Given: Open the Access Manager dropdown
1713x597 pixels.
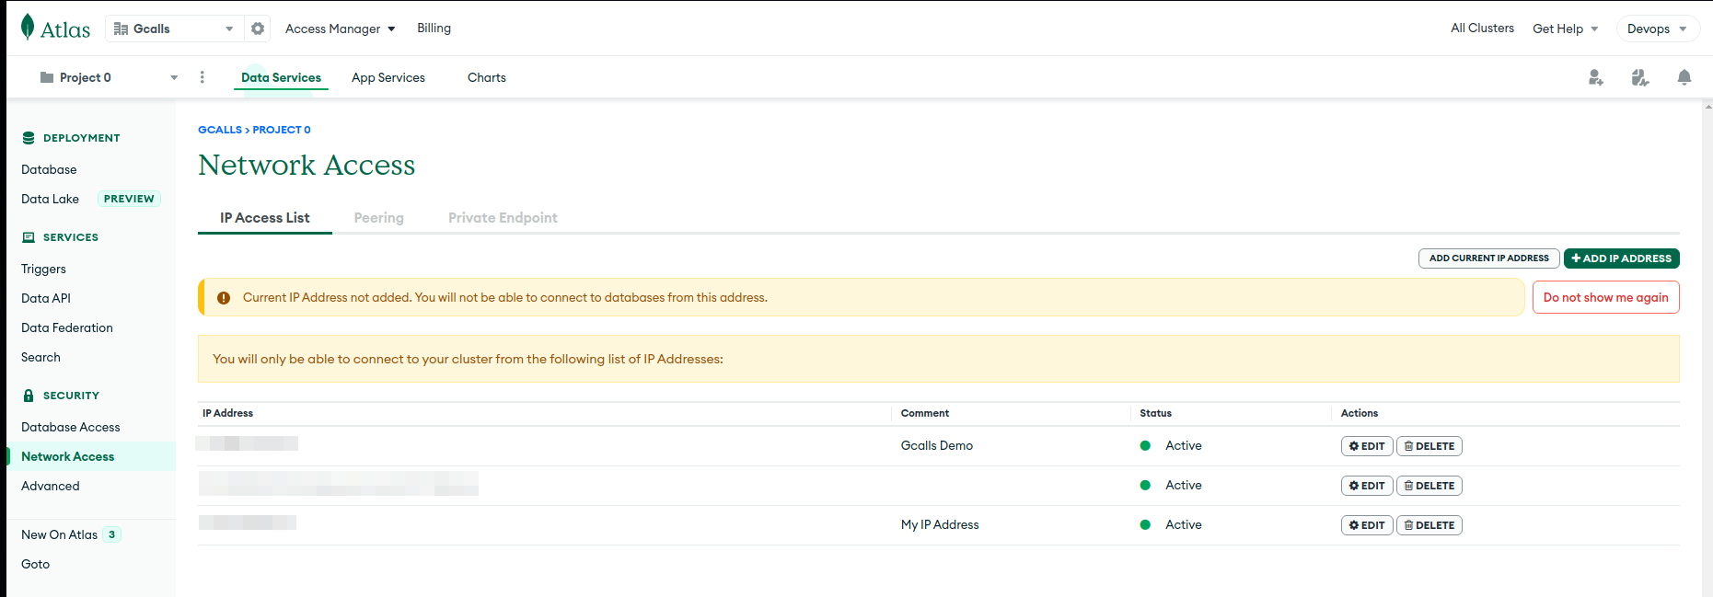Looking at the screenshot, I should point(341,29).
